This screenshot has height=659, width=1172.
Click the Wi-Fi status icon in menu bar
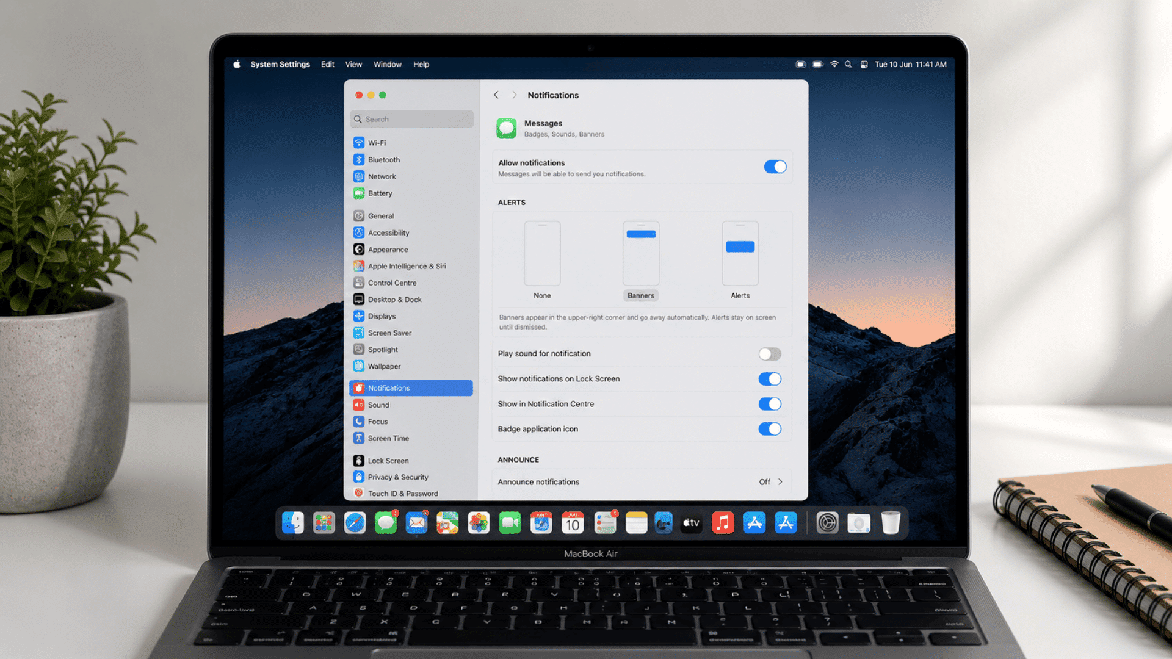(x=834, y=64)
